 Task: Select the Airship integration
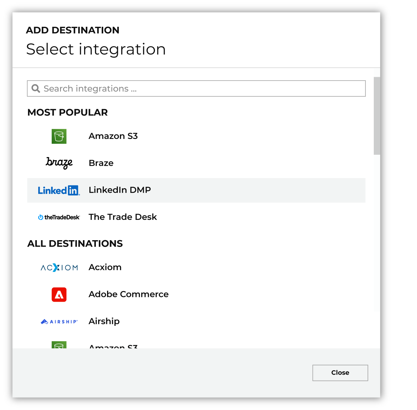point(196,321)
